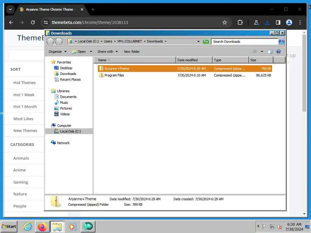The width and height of the screenshot is (311, 233).
Task: Close the Aryanne Theme tab
Action: [x=82, y=9]
